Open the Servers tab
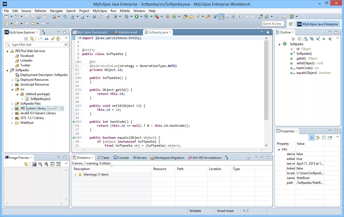The width and height of the screenshot is (344, 217). (140, 158)
